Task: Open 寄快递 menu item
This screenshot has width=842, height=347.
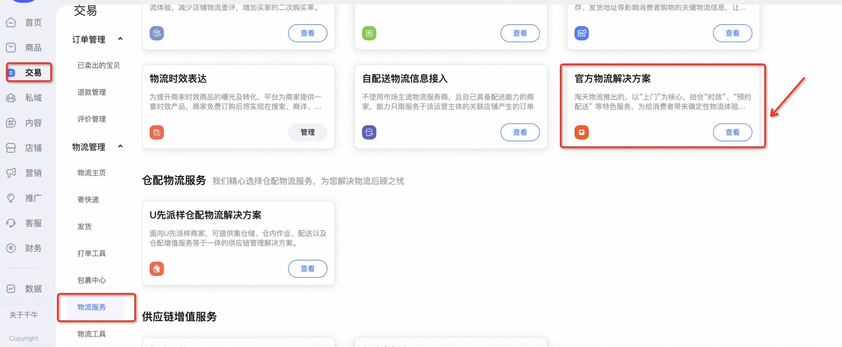Action: point(88,200)
